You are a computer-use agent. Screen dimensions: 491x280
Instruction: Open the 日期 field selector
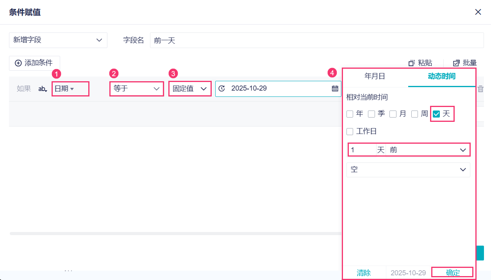[x=70, y=89]
